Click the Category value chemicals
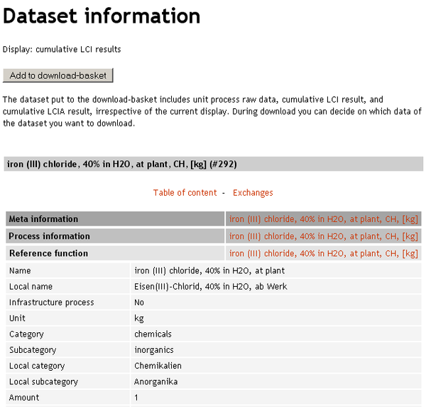 tap(153, 334)
